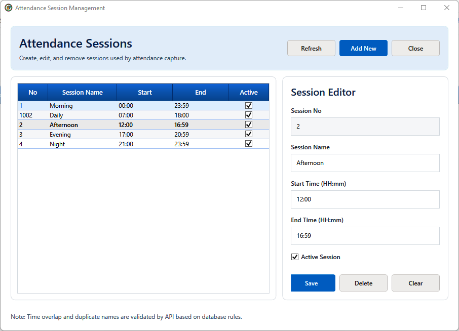The width and height of the screenshot is (459, 331).
Task: Toggle Active checkbox in the Afternoon row
Action: [249, 125]
